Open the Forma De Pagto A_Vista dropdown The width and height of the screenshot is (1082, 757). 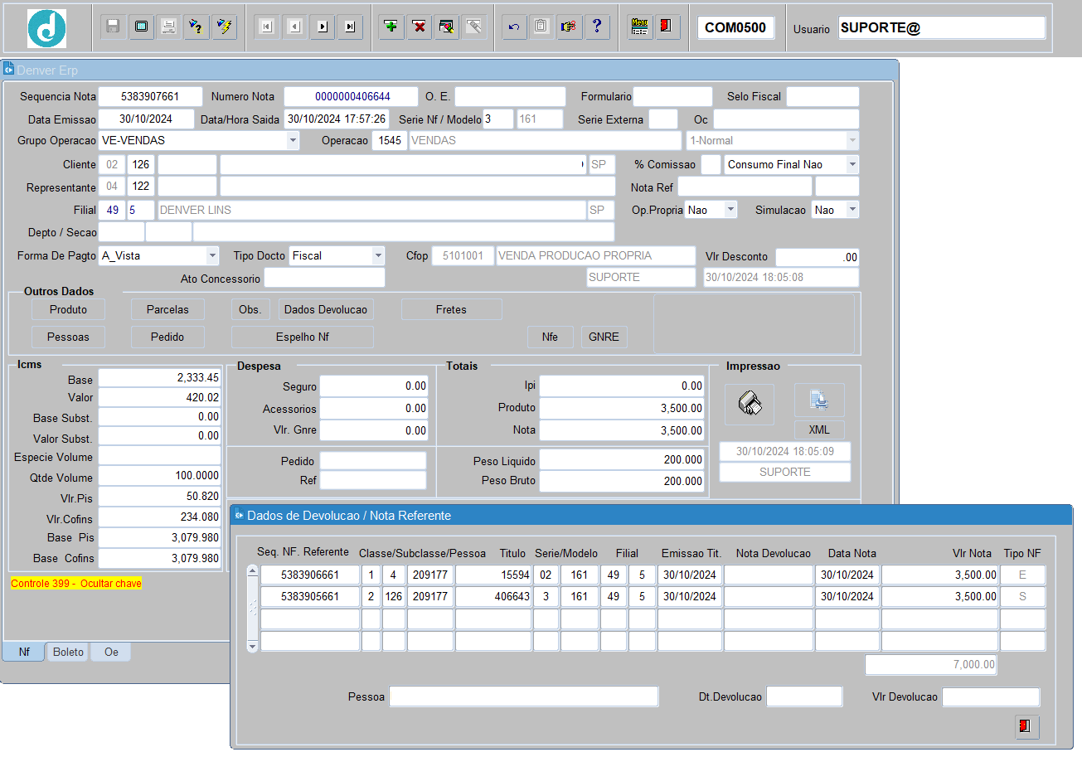click(x=212, y=255)
